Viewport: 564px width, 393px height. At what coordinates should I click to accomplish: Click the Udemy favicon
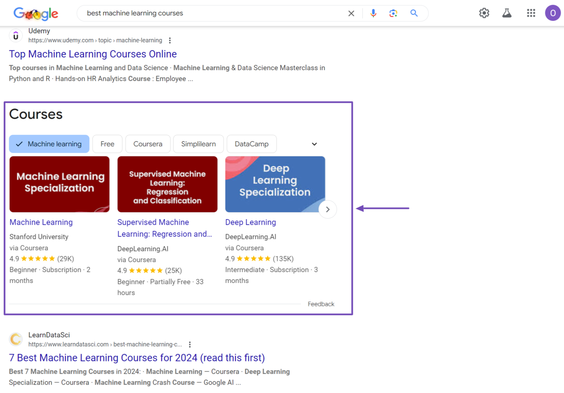[16, 36]
